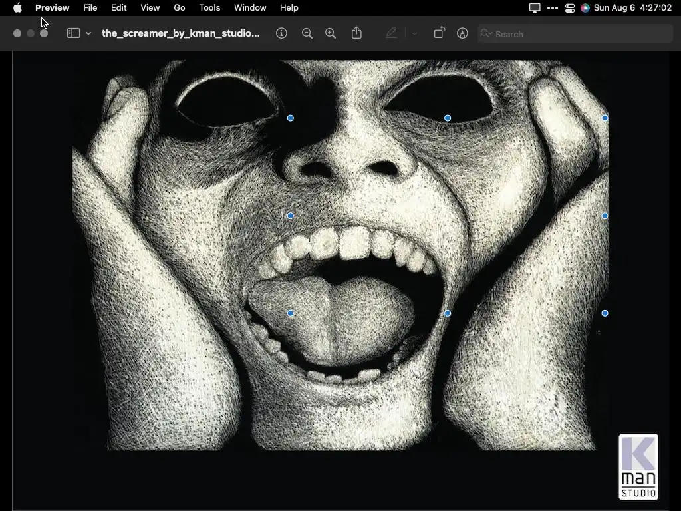Click the Search field
The height and width of the screenshot is (511, 681).
tap(575, 33)
